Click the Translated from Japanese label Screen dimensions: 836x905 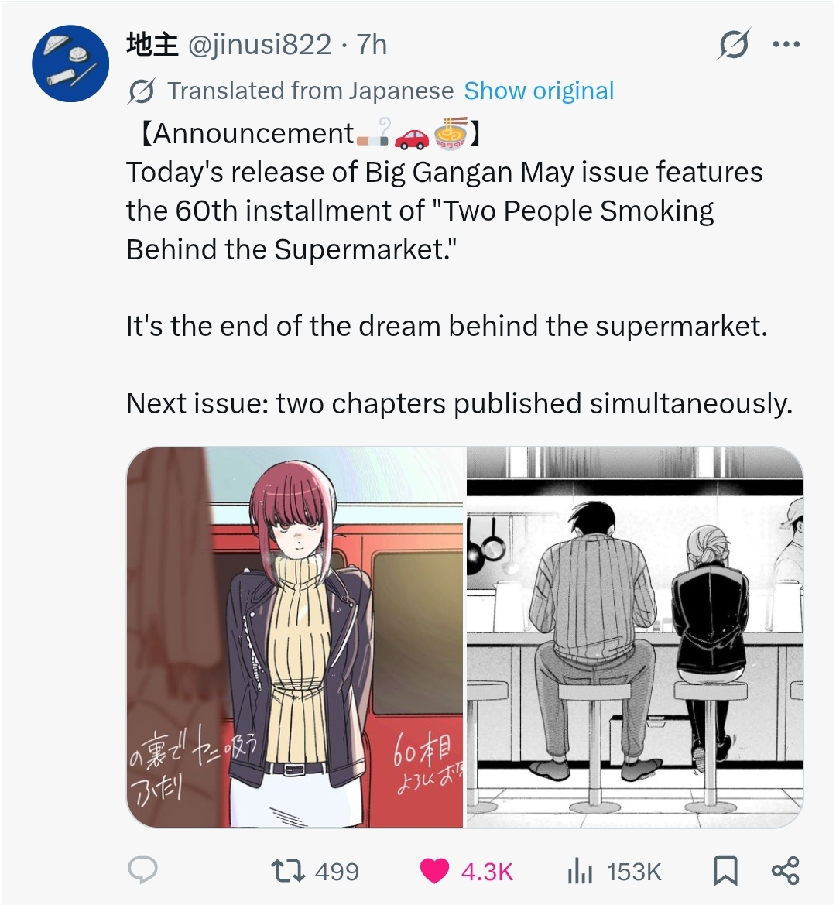coord(310,91)
